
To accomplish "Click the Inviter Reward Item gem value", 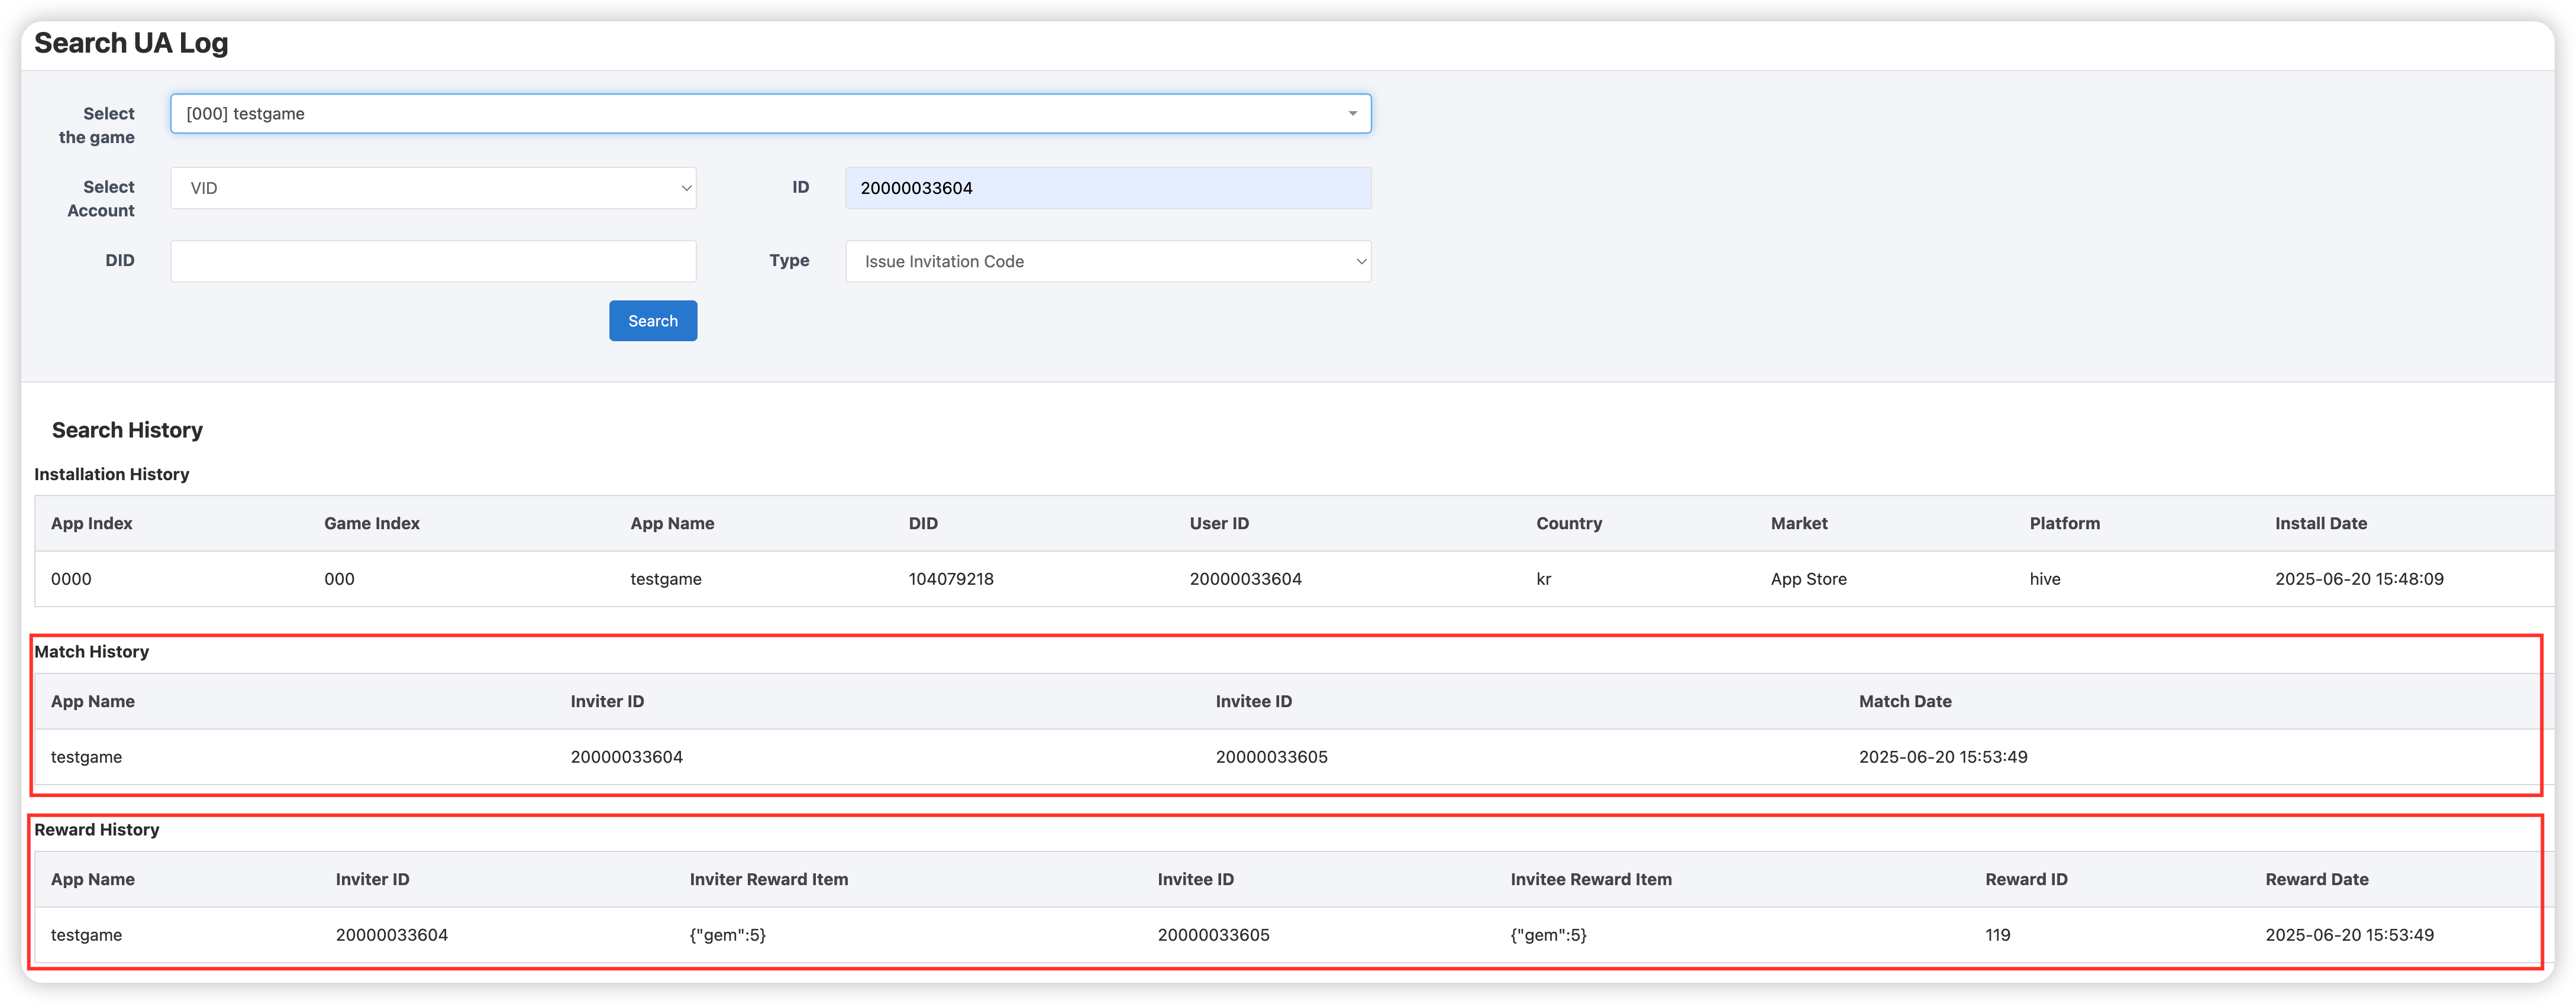I will 727,935.
